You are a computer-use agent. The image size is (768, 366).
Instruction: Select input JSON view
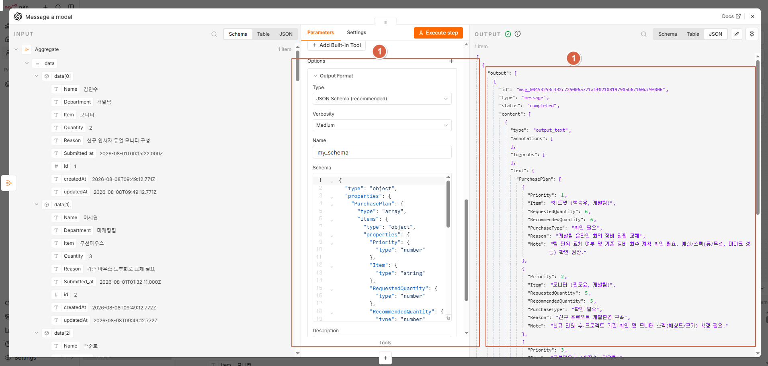pyautogui.click(x=286, y=34)
